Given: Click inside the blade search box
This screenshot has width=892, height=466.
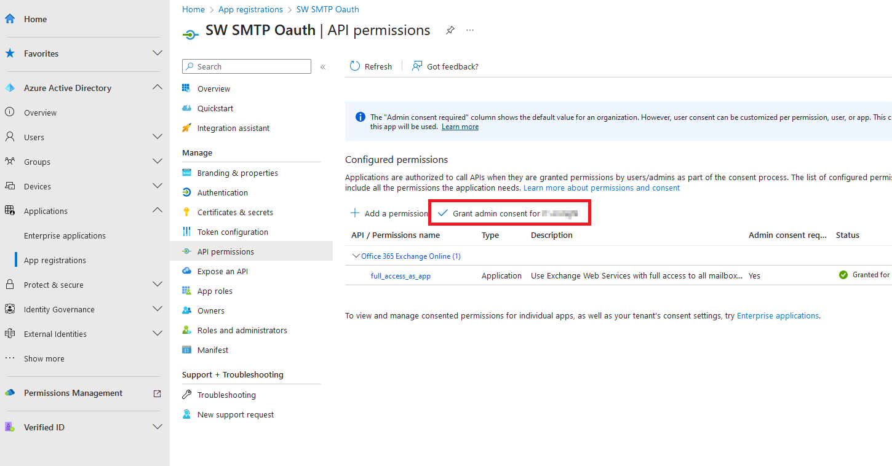Looking at the screenshot, I should [x=246, y=66].
